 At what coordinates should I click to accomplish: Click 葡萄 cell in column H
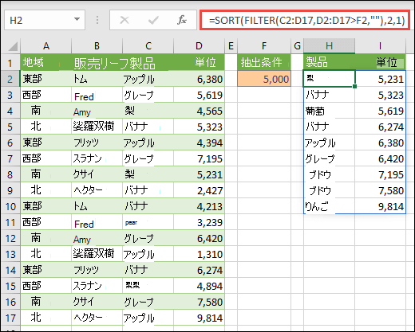(329, 111)
